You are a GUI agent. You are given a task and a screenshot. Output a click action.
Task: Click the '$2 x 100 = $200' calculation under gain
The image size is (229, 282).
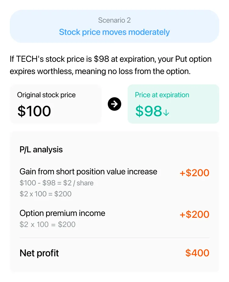pyautogui.click(x=45, y=194)
